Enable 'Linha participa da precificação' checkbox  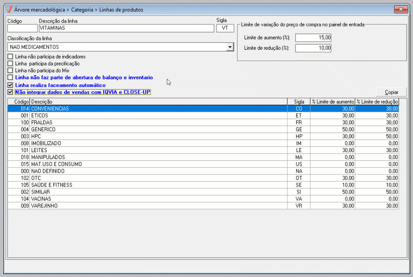tap(10, 64)
